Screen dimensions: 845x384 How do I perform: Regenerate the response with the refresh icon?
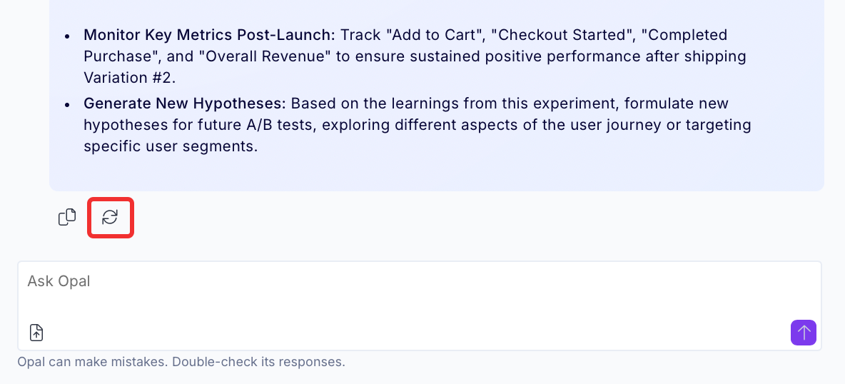click(110, 217)
